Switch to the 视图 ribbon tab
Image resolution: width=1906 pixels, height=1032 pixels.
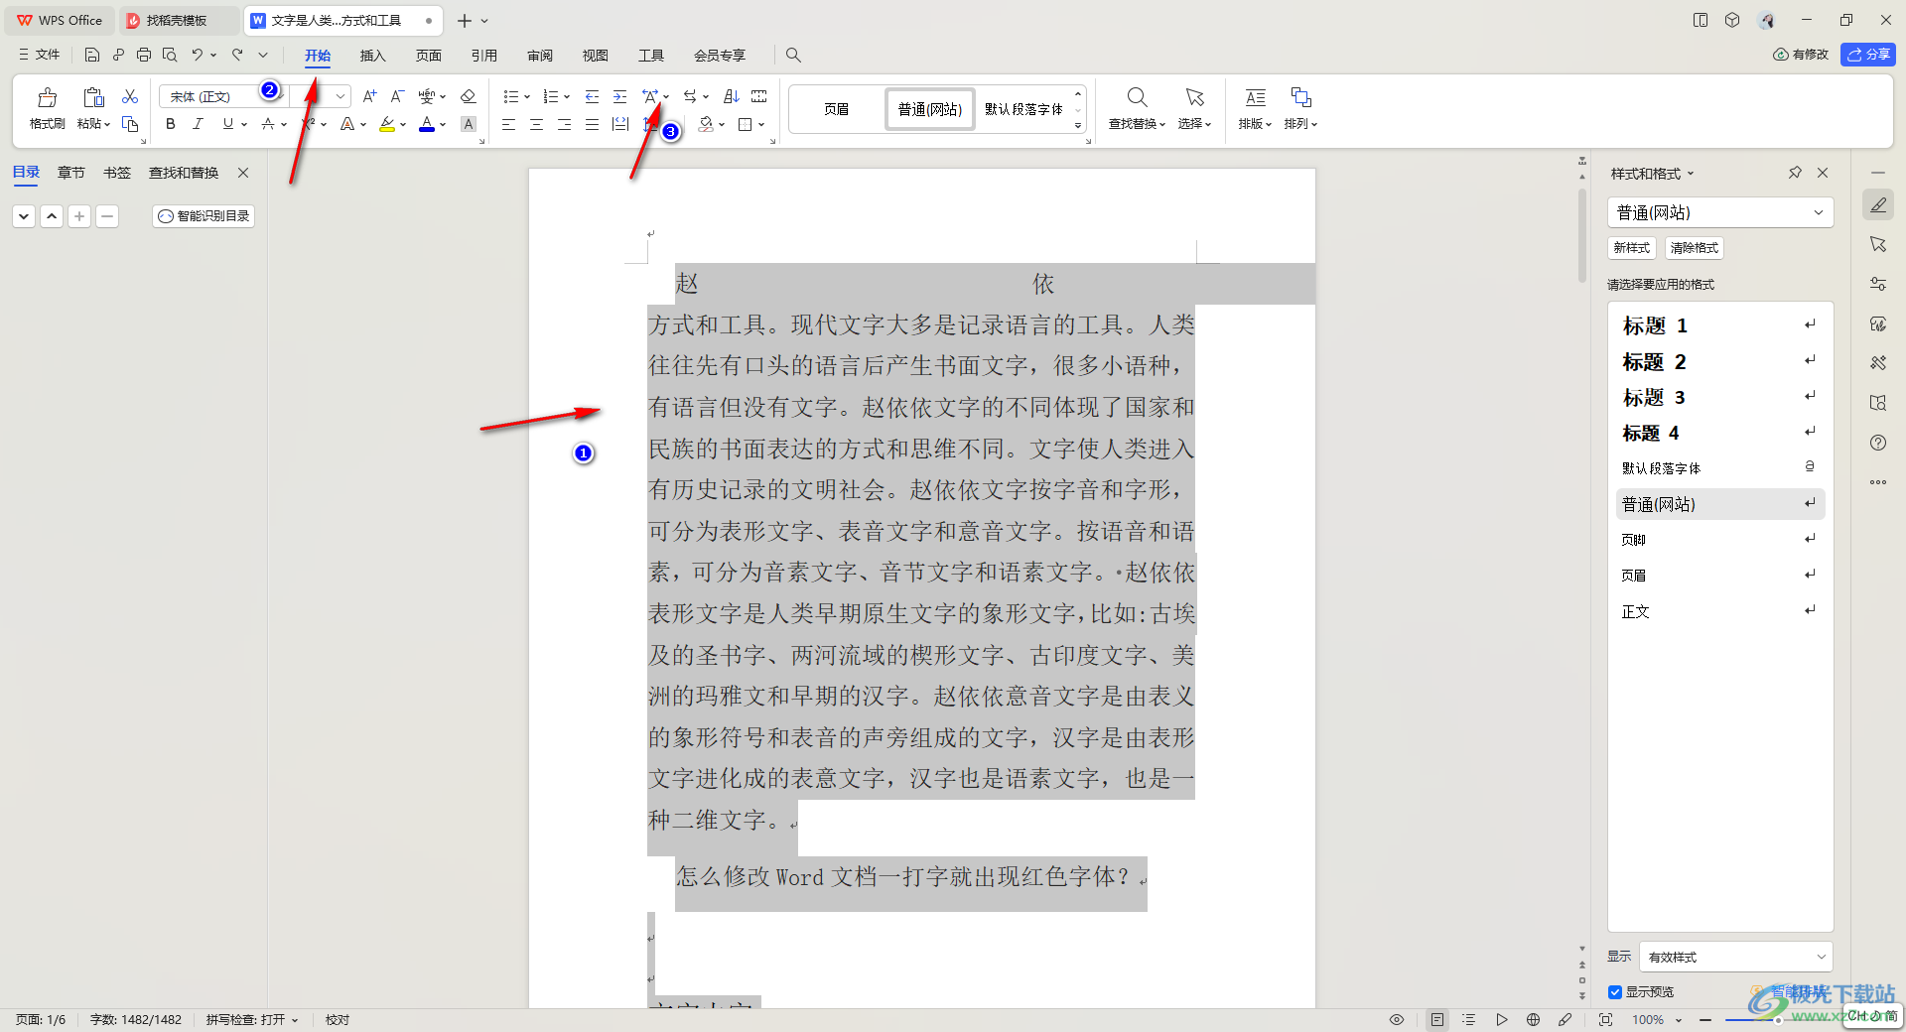pyautogui.click(x=596, y=56)
